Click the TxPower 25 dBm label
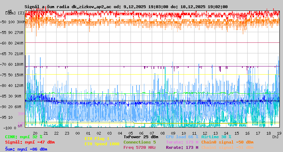This screenshot has height=152, width=283. 141,137
